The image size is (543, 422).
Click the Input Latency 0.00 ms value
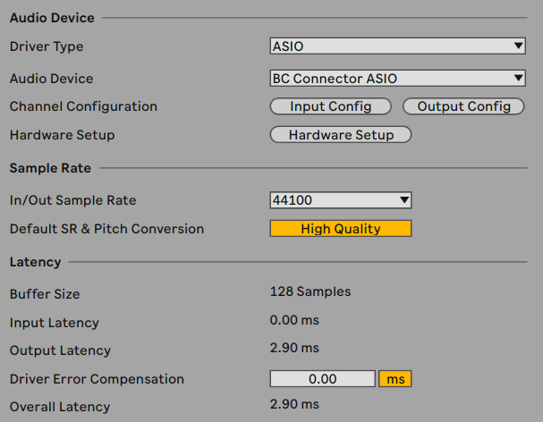coord(294,320)
